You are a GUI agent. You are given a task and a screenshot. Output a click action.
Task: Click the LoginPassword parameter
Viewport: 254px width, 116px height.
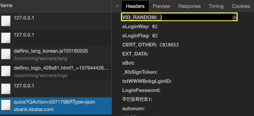click(x=141, y=90)
